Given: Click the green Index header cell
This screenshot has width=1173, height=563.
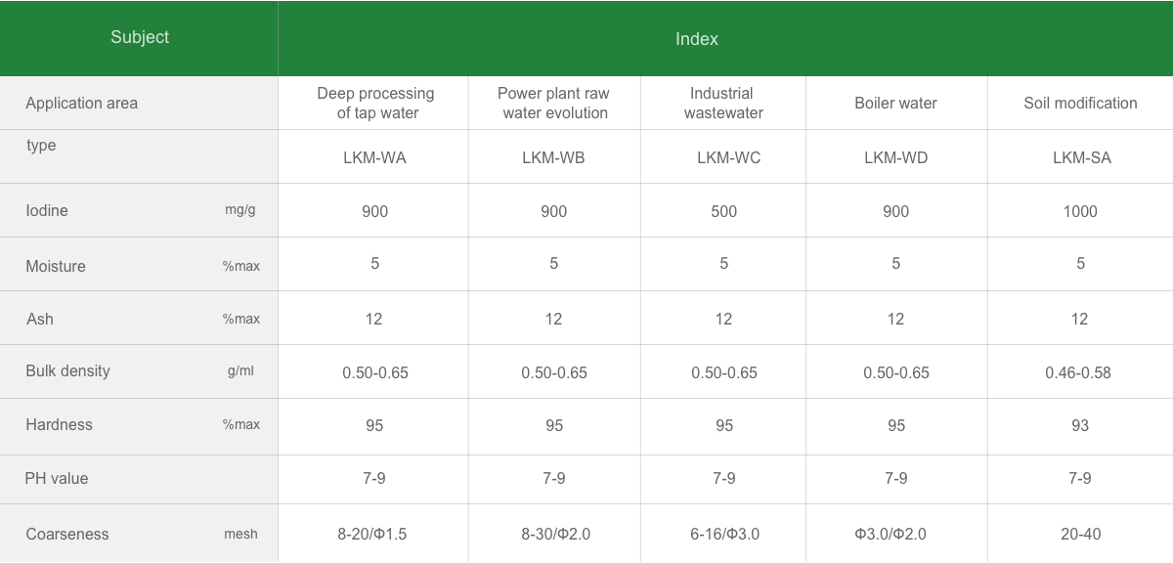Looking at the screenshot, I should tap(696, 39).
